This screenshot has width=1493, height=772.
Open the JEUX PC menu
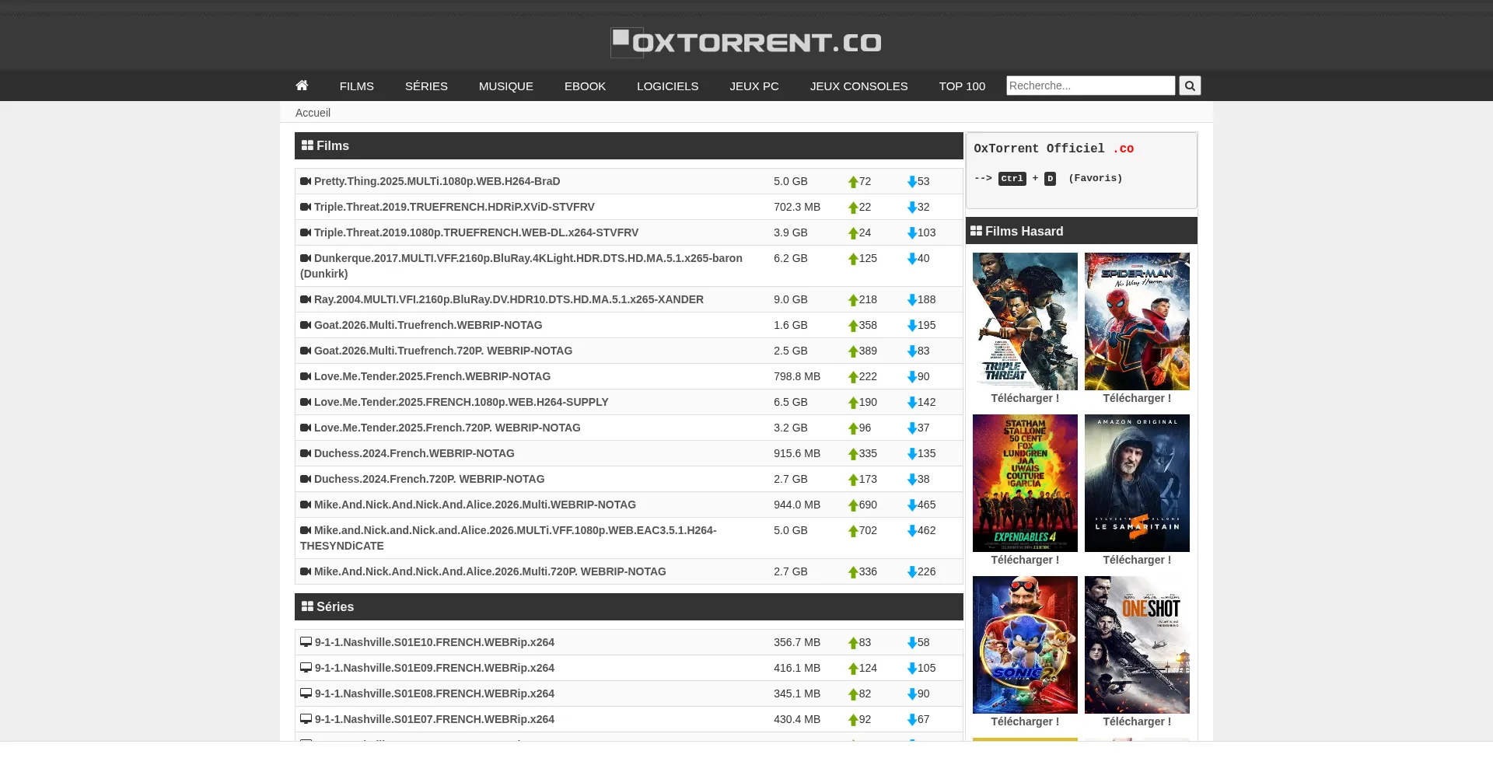click(x=754, y=86)
